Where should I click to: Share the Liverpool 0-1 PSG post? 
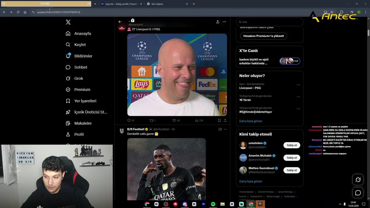coord(225,120)
